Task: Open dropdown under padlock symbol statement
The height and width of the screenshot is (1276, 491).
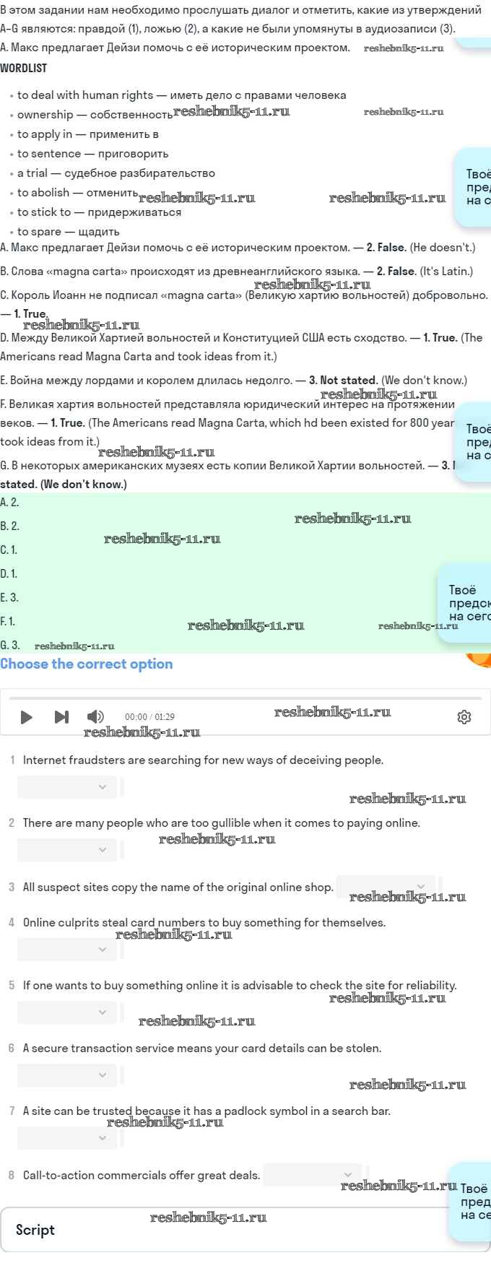Action: point(67,1138)
